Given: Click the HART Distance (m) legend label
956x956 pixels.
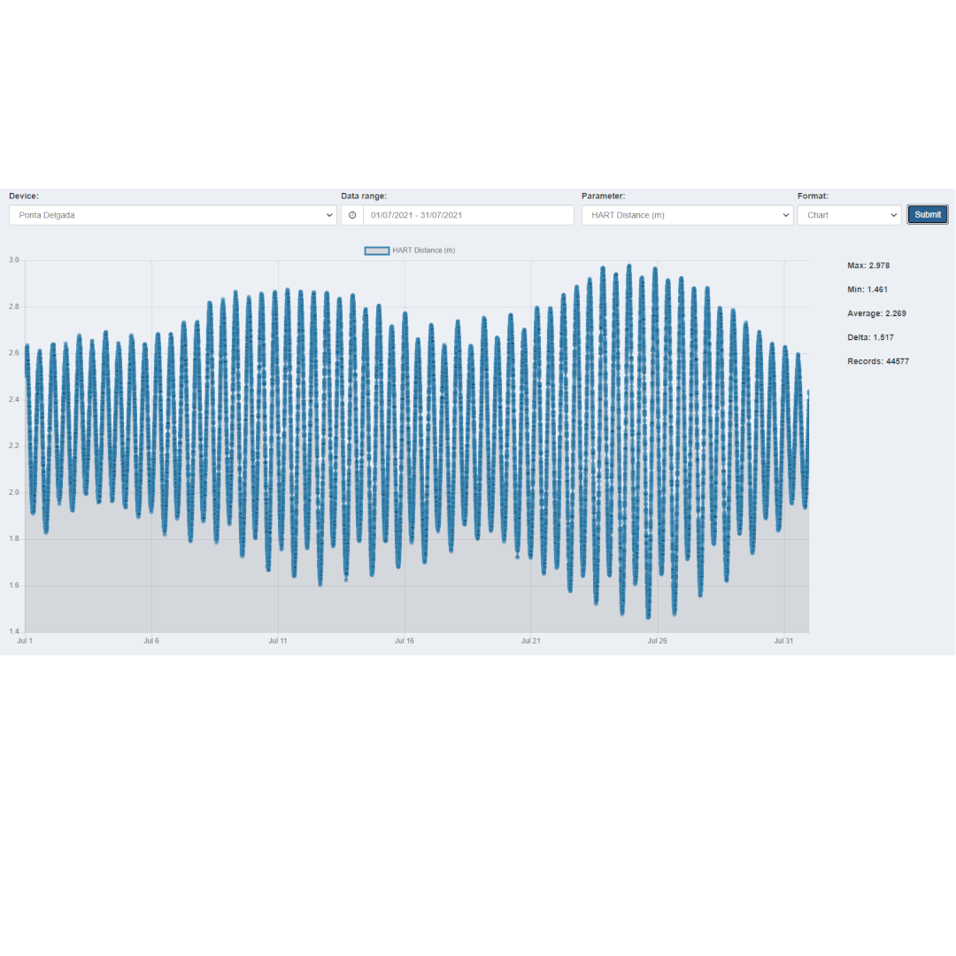Looking at the screenshot, I should (x=423, y=251).
